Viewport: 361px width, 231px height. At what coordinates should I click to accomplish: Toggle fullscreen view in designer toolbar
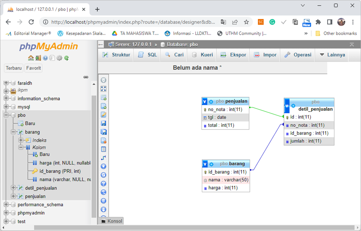(104, 89)
